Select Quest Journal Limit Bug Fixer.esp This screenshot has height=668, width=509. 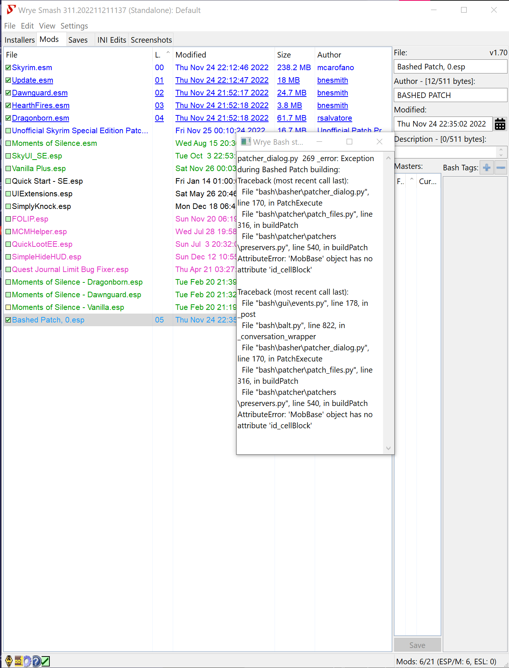coord(70,269)
